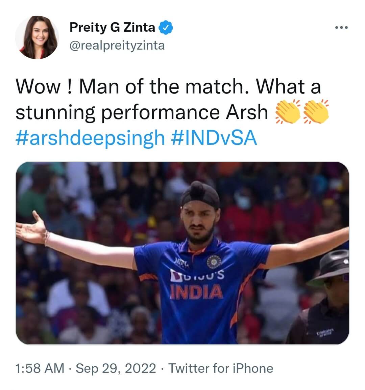
Task: Click the Sep 29, 2022 date
Action: (116, 368)
